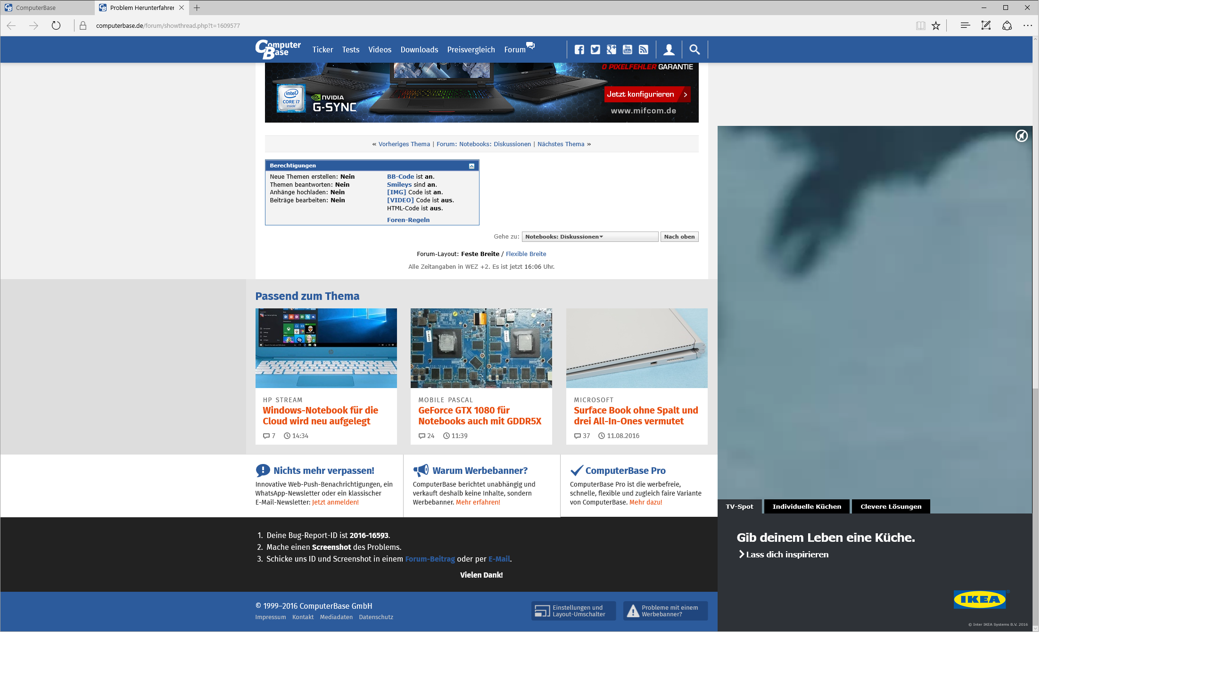This screenshot has width=1207, height=679.
Task: Open the Foren-Regeln link
Action: pyautogui.click(x=408, y=220)
